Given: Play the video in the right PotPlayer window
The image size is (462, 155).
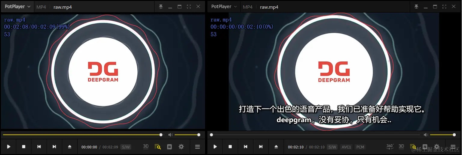Looking at the screenshot, I should click(215, 147).
